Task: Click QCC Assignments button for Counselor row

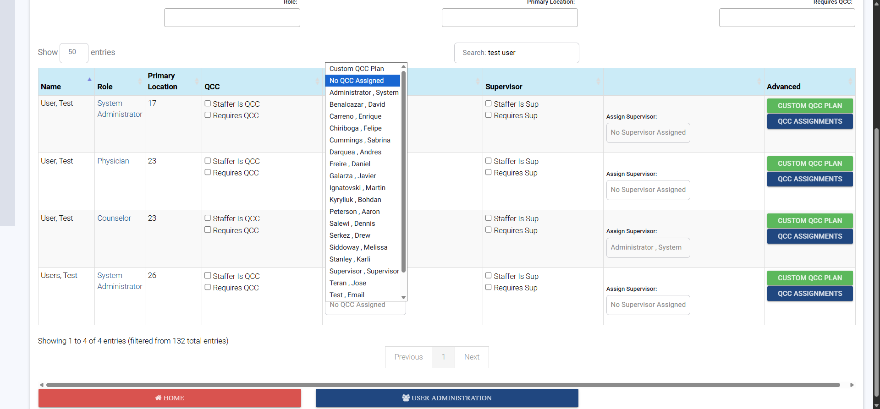Action: (809, 236)
